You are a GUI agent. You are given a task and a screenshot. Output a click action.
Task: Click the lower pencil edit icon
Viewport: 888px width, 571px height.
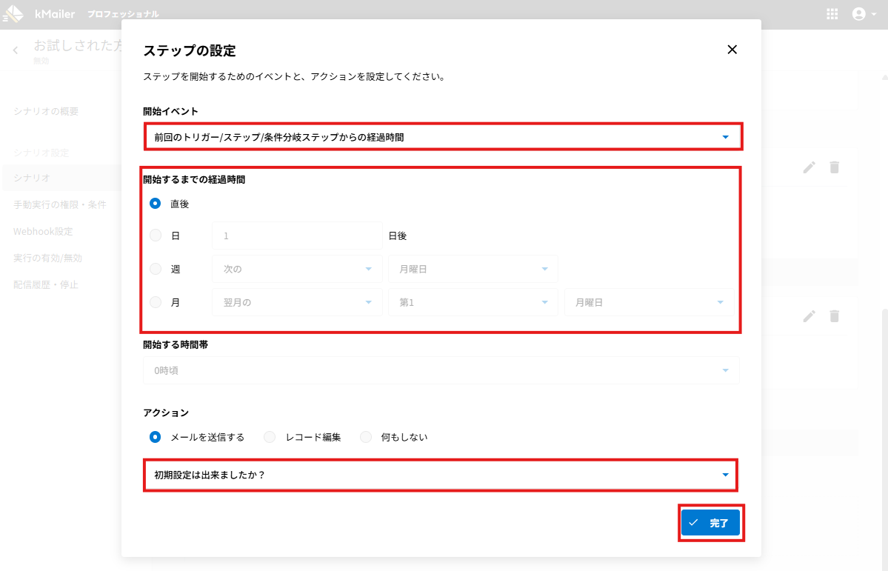(x=809, y=316)
